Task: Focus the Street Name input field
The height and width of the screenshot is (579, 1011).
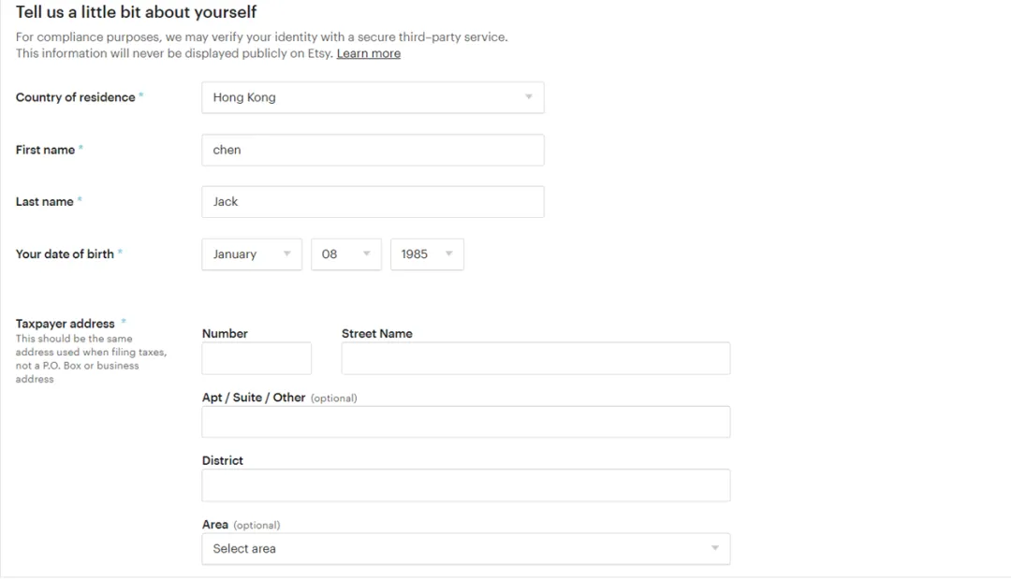Action: pyautogui.click(x=535, y=358)
